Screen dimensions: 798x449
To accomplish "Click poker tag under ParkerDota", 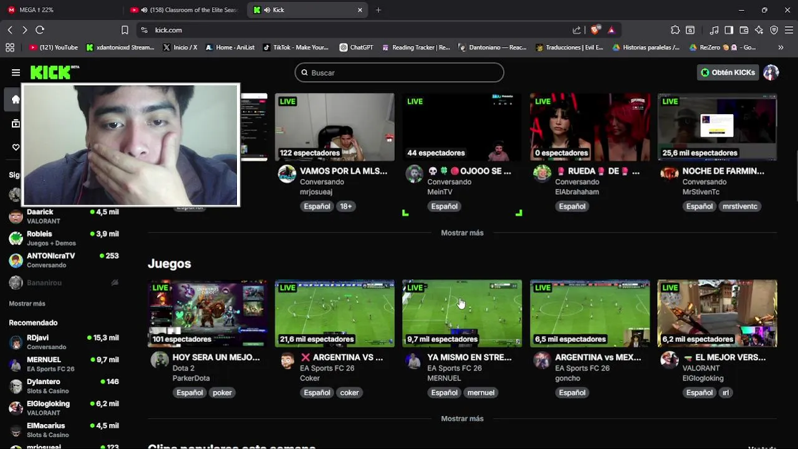I will (222, 392).
